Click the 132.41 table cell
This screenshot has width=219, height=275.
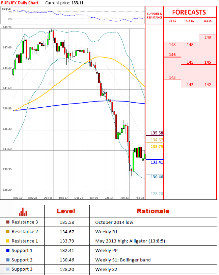(x=67, y=251)
